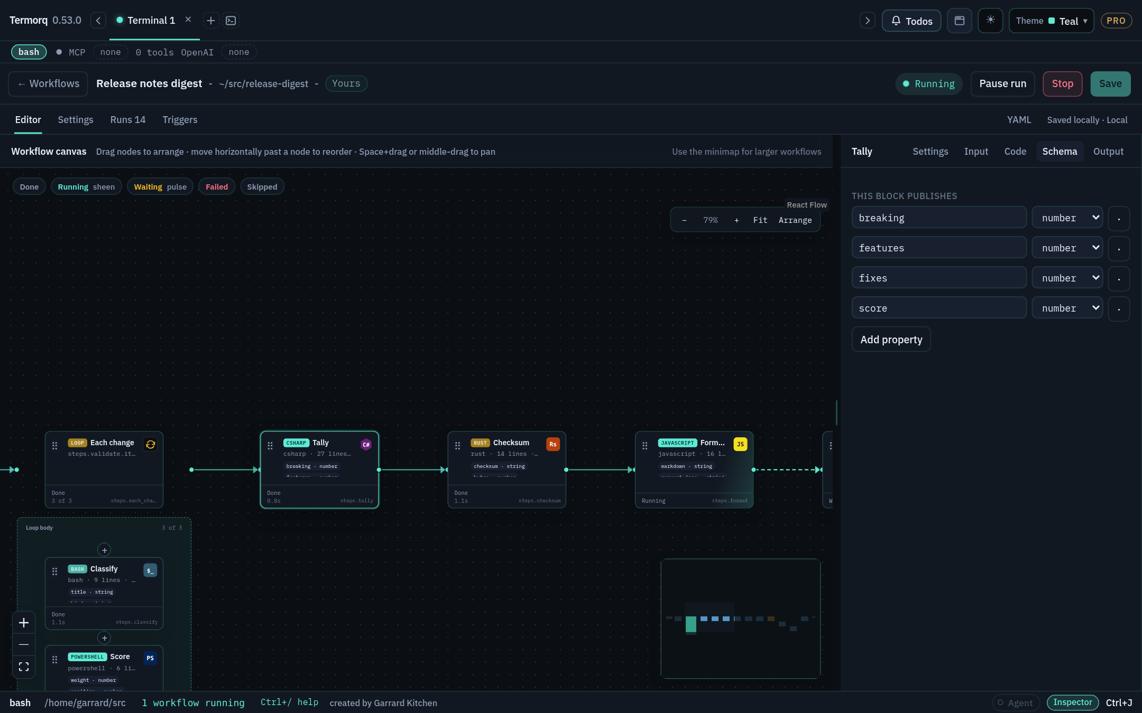
Task: Change type dropdown for features property
Action: [x=1067, y=248]
